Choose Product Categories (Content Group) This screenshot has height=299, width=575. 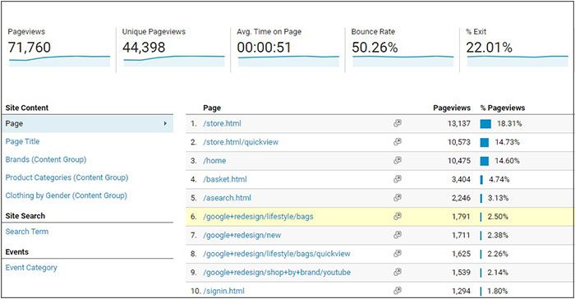[67, 177]
